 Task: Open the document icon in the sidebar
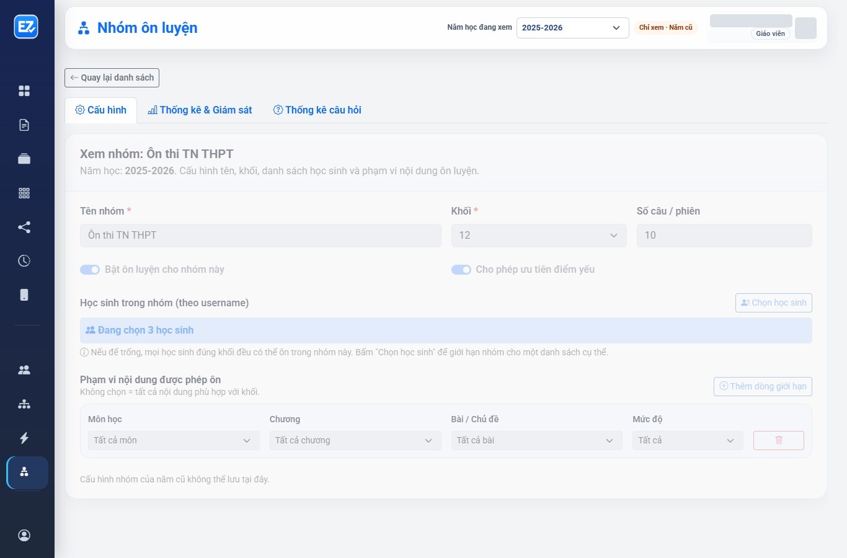tap(24, 125)
